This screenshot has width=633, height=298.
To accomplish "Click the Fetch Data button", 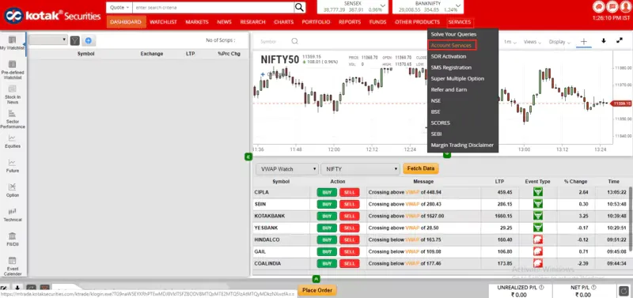I will coord(421,168).
